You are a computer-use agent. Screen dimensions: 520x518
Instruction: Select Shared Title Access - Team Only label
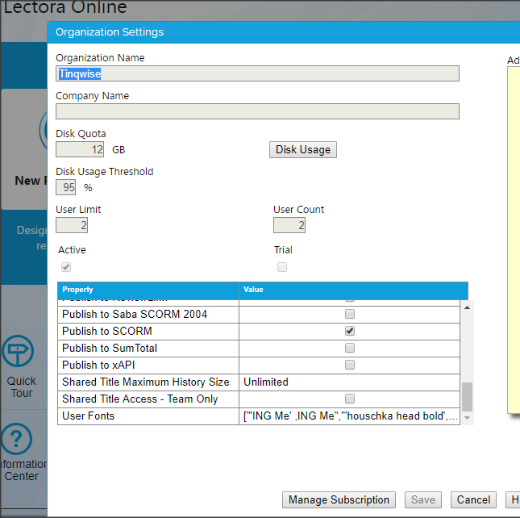140,399
